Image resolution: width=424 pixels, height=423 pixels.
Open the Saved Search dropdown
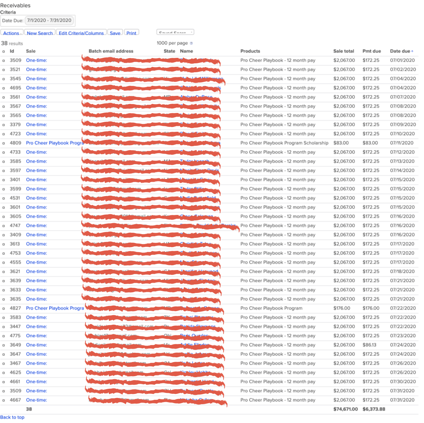click(175, 33)
